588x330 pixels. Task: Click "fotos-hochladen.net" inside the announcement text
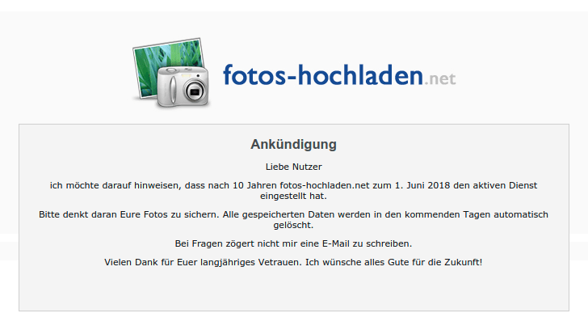click(x=325, y=185)
